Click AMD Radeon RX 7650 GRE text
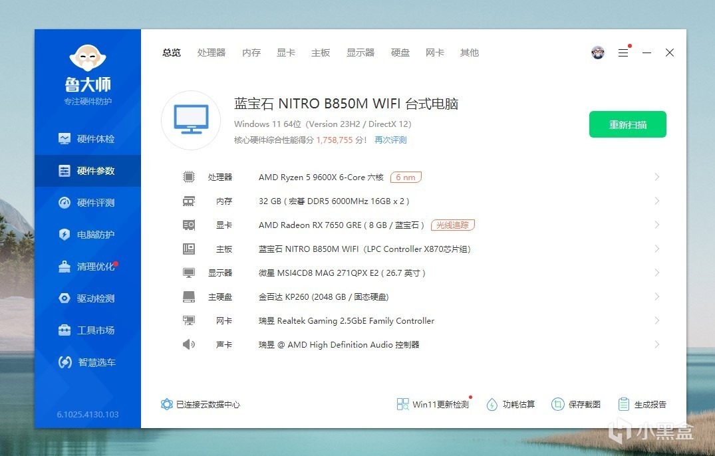Image resolution: width=715 pixels, height=456 pixels. coord(342,225)
